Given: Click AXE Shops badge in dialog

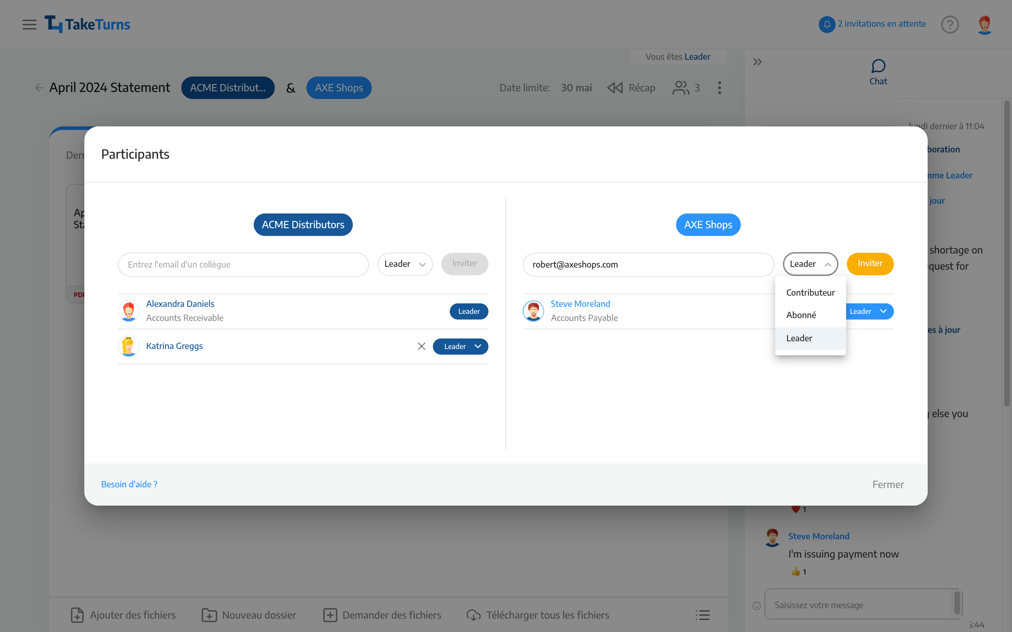Looking at the screenshot, I should (708, 225).
